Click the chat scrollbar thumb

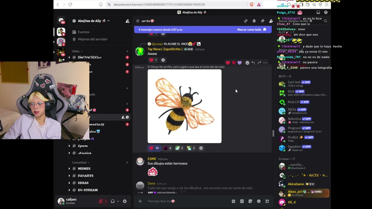pos(273,134)
